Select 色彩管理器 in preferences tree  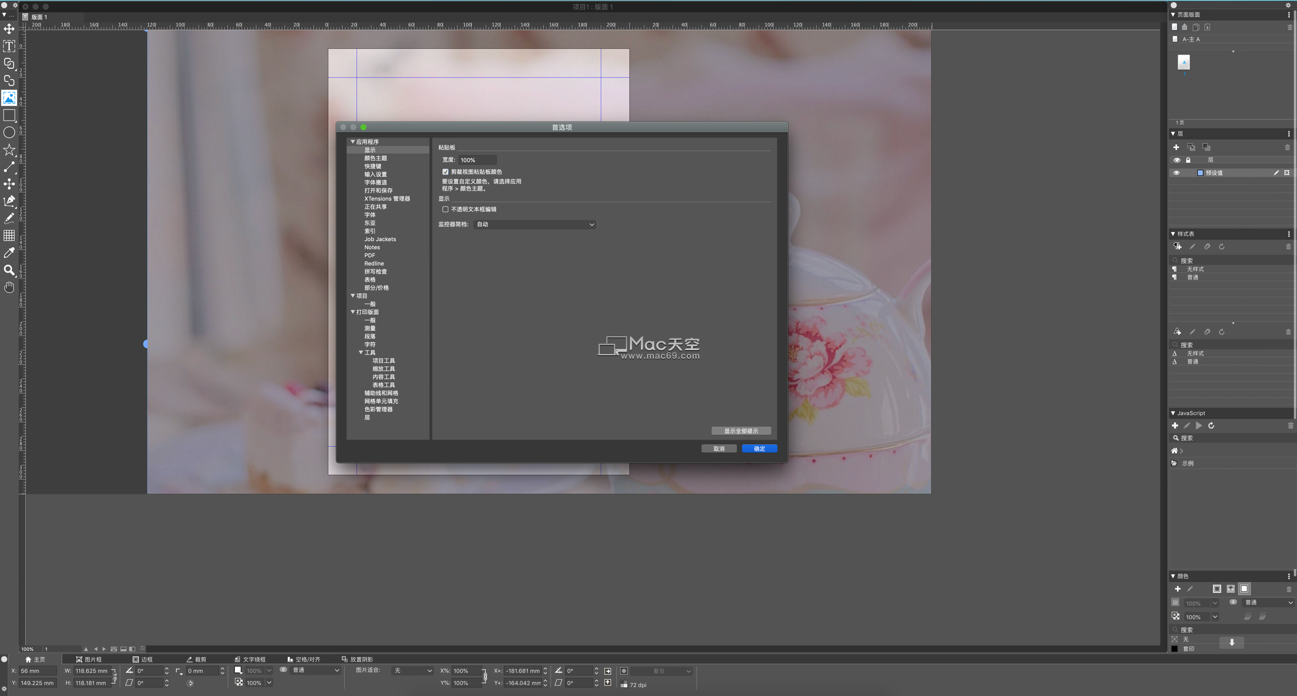[x=379, y=410]
